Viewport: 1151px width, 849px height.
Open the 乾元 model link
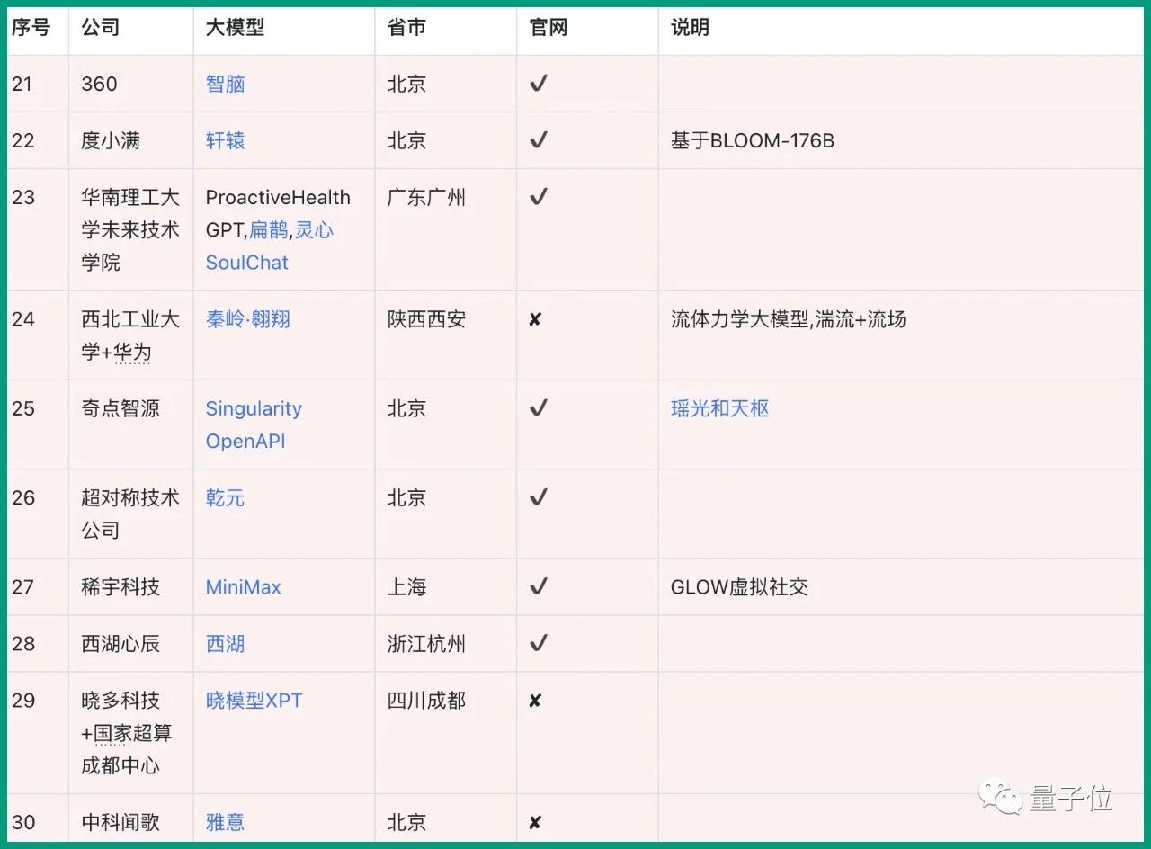tap(225, 497)
